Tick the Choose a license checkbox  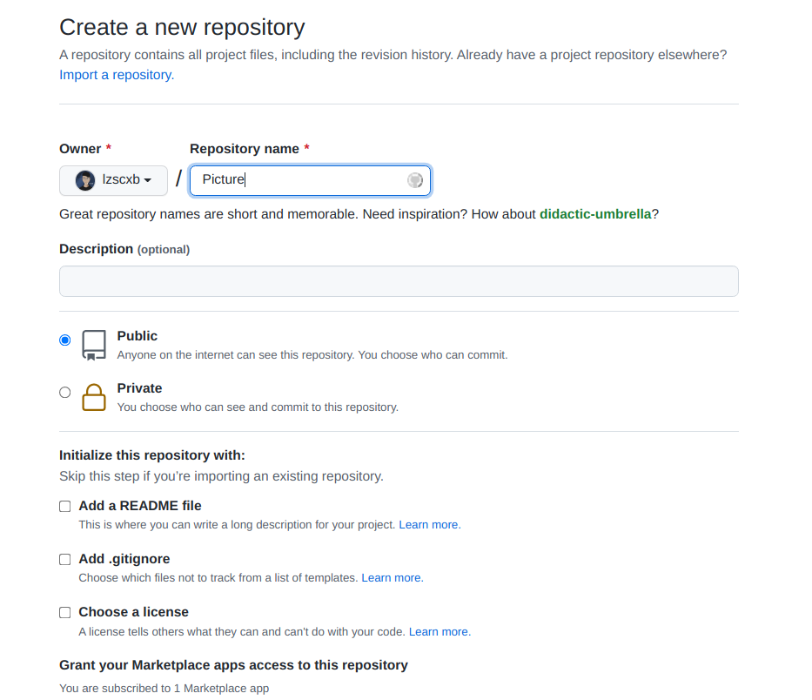pyautogui.click(x=65, y=612)
